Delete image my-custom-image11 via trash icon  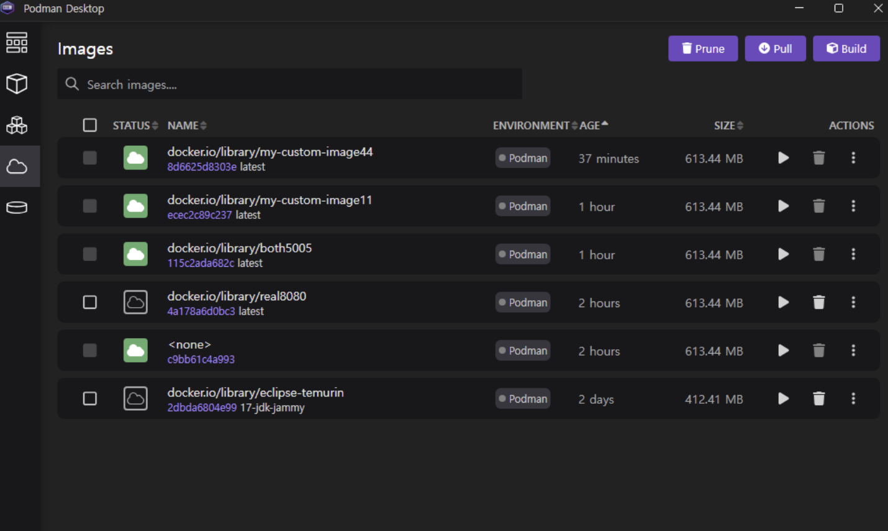(x=819, y=206)
